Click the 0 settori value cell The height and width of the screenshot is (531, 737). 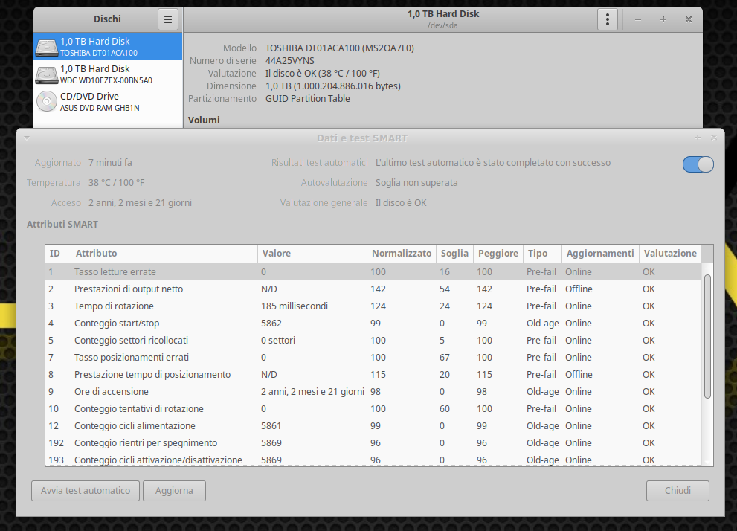(278, 340)
